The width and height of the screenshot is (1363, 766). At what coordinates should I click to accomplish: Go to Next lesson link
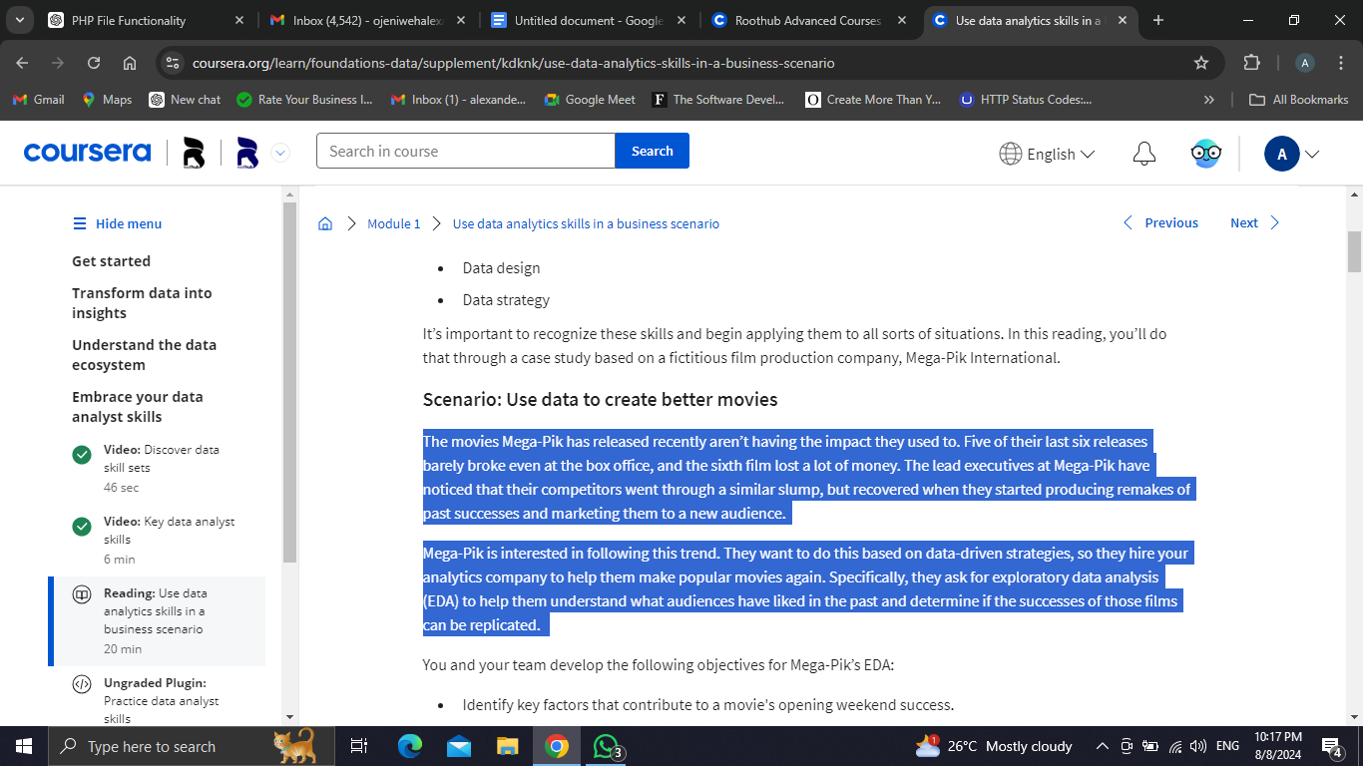(1254, 222)
